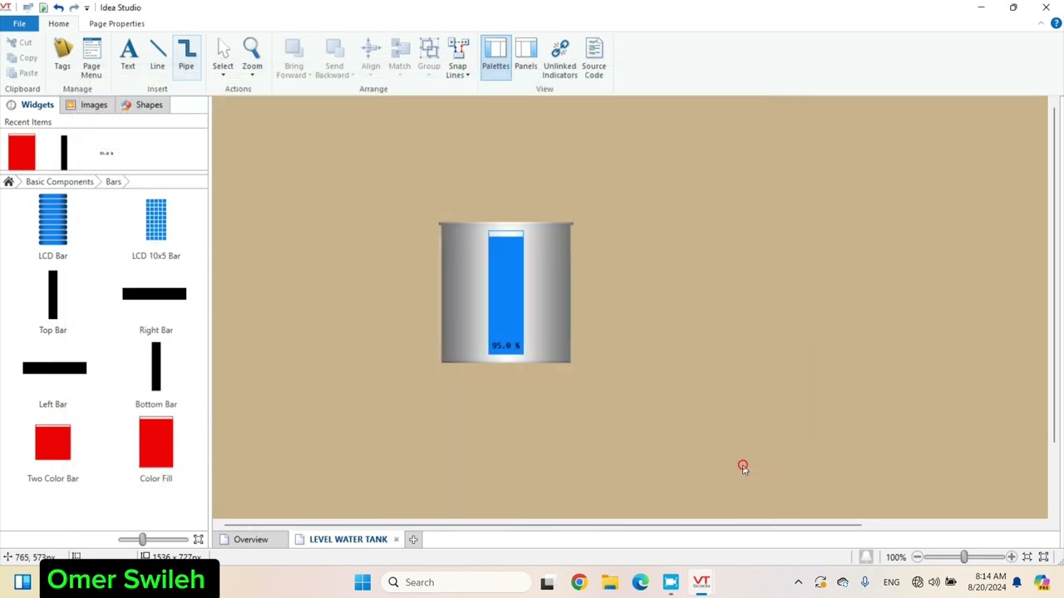Image resolution: width=1064 pixels, height=598 pixels.
Task: Open Microsoft Edge from taskbar
Action: click(x=640, y=582)
